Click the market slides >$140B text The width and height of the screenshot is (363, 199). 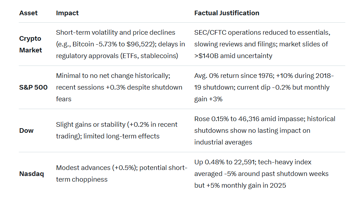(x=261, y=50)
